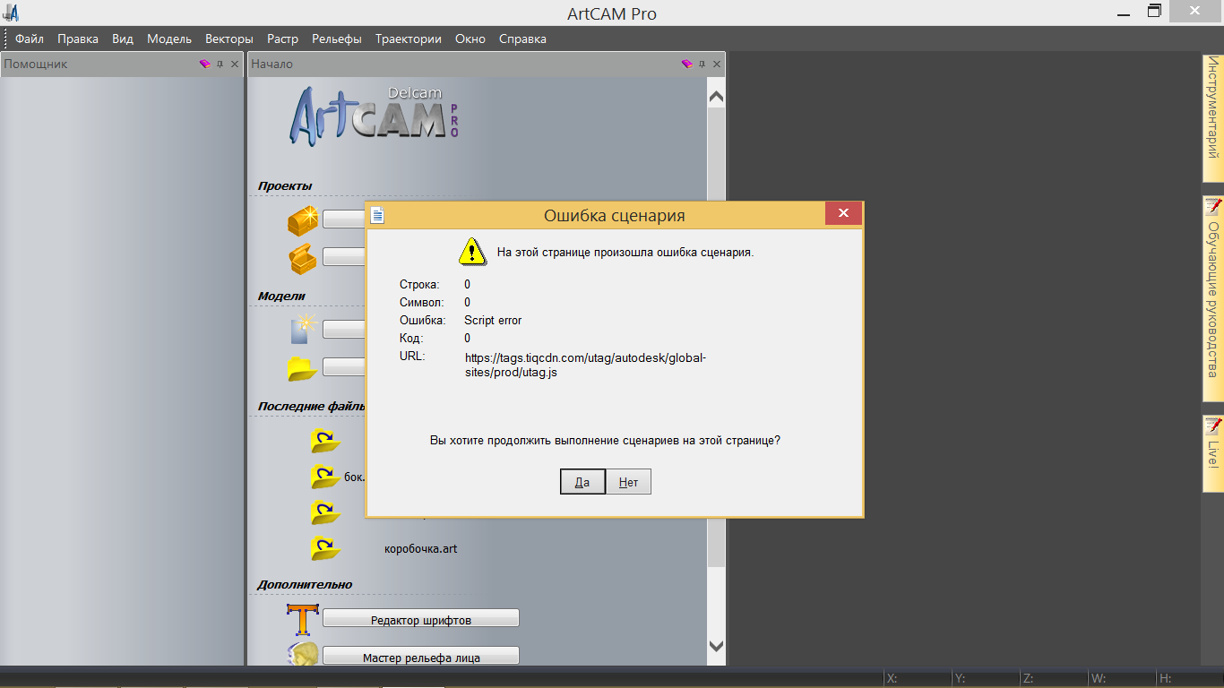Open the Растр menu

pyautogui.click(x=282, y=39)
